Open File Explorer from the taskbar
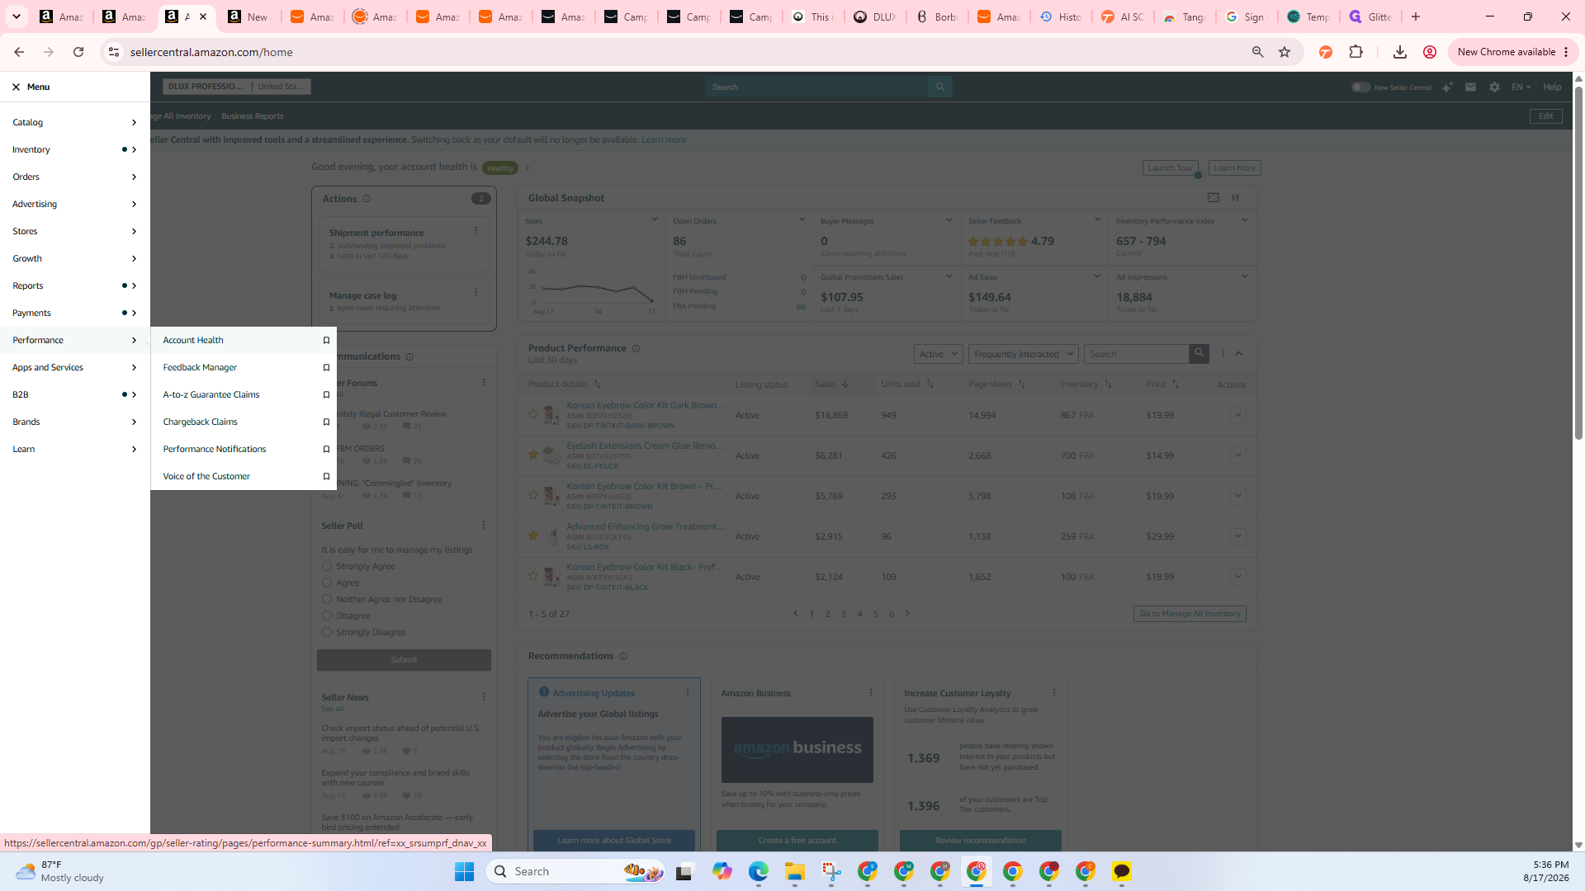Image resolution: width=1585 pixels, height=891 pixels. click(x=794, y=871)
